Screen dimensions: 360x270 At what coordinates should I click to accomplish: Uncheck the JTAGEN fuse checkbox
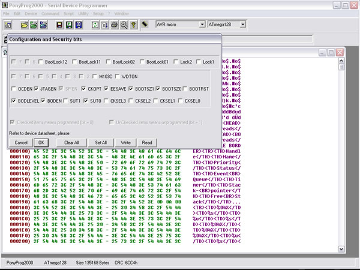(37, 89)
